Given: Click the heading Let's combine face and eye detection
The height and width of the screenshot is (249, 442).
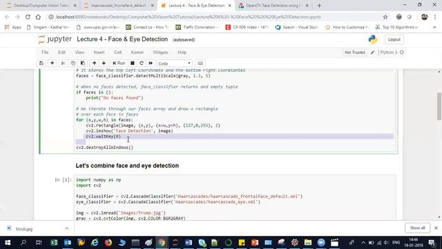Looking at the screenshot, I should (127, 166).
